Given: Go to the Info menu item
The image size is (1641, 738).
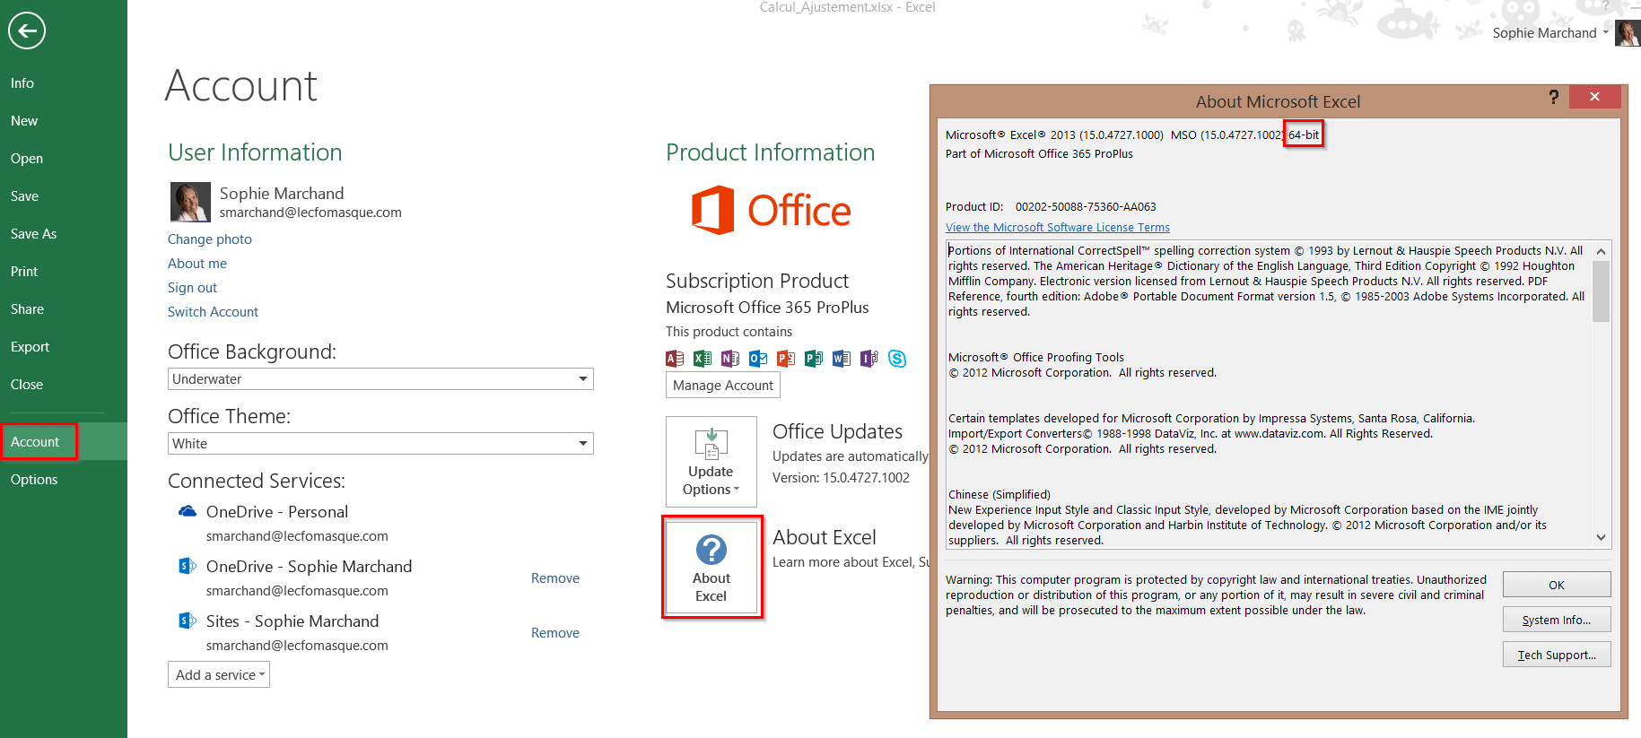Looking at the screenshot, I should coord(22,83).
